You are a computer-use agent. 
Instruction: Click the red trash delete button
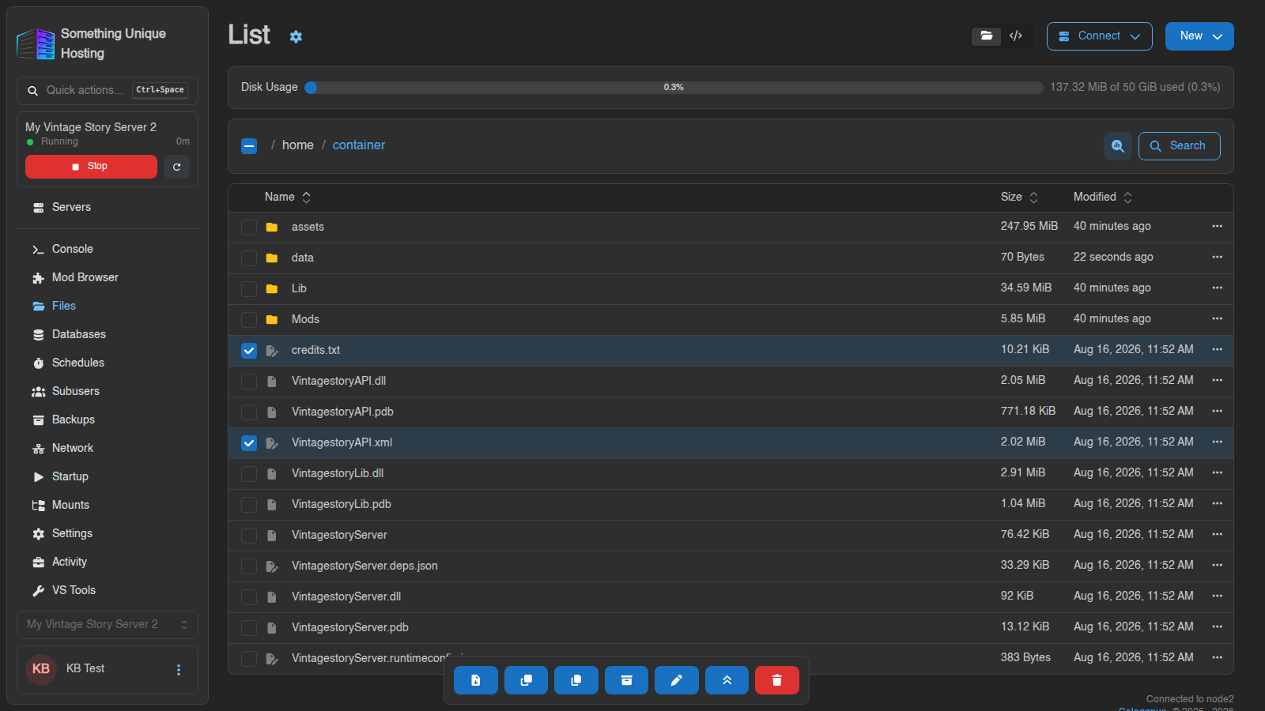click(777, 680)
